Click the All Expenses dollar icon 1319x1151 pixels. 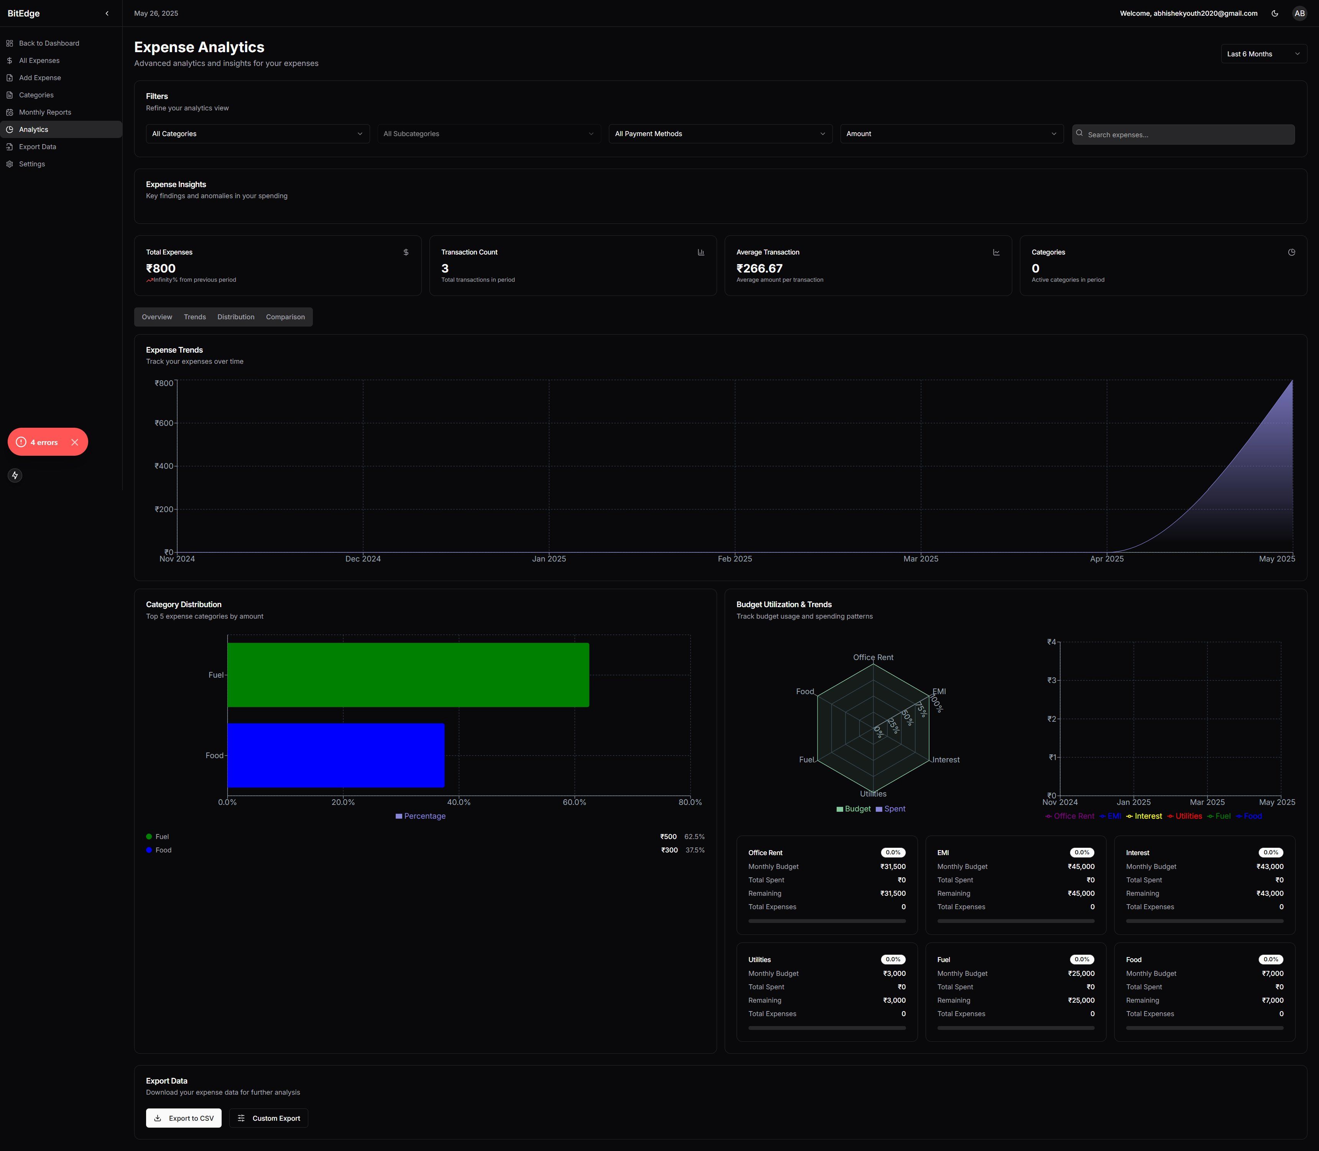point(10,61)
